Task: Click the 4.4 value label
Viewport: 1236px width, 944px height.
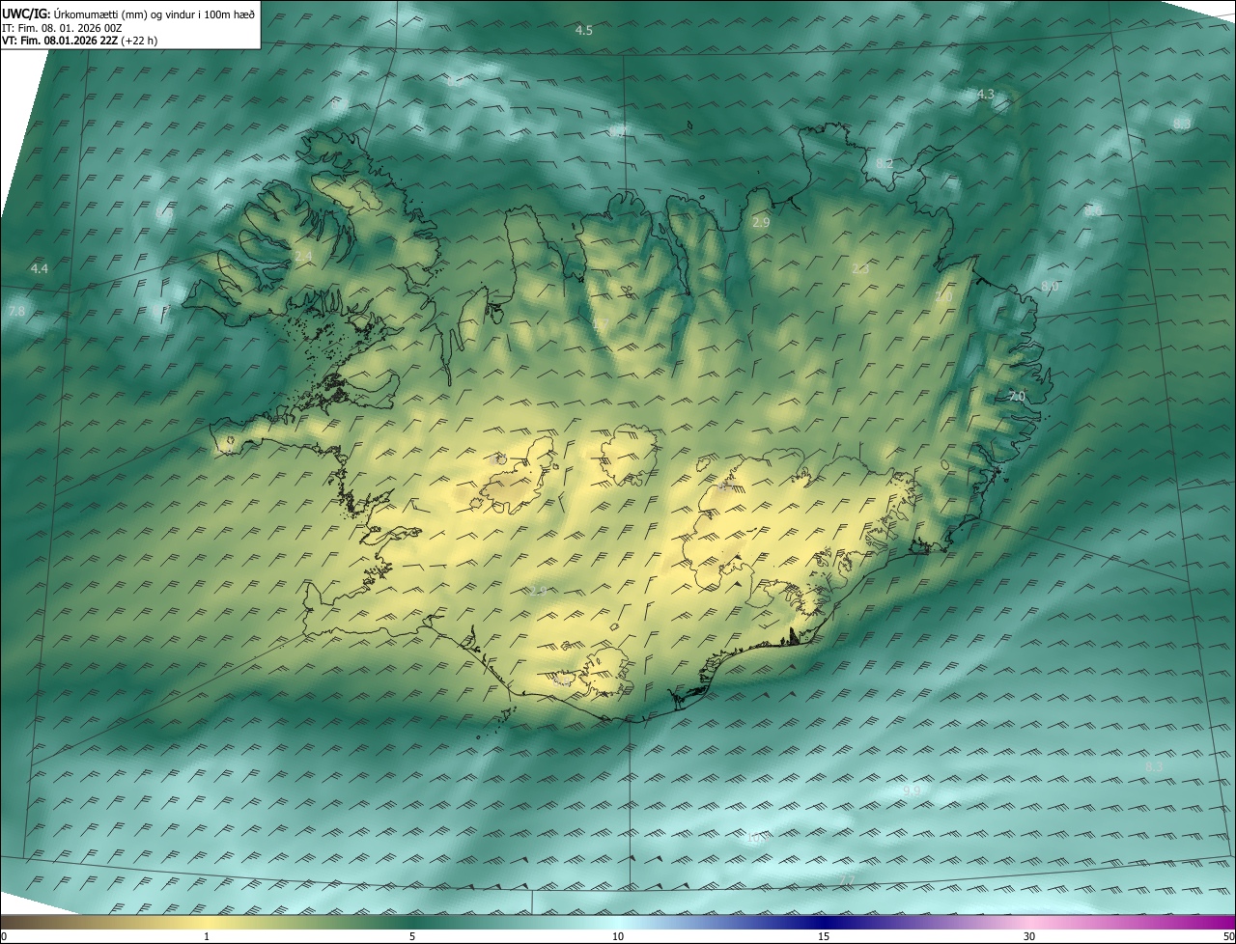Action: coord(39,268)
